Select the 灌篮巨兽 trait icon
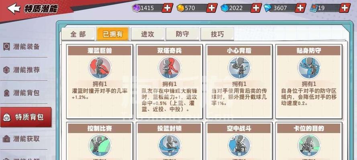Screen dimensions: 357x160 (100, 68)
